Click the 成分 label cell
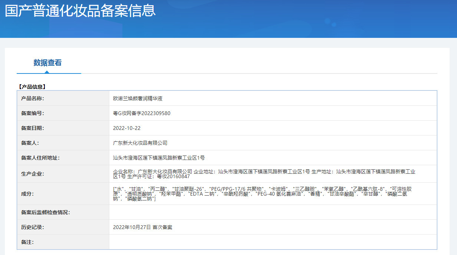 pos(63,194)
